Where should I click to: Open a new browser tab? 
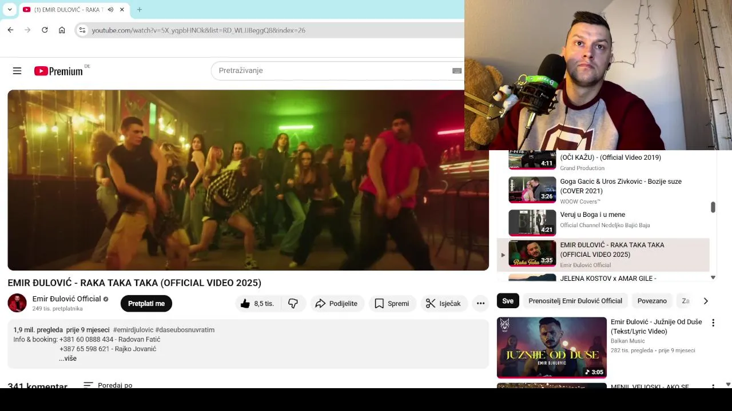pos(140,10)
